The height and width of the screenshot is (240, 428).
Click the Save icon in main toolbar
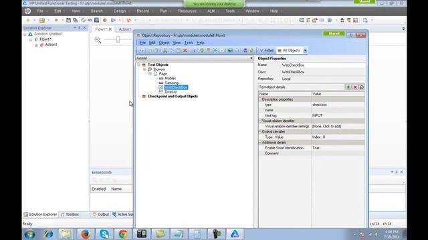68,20
